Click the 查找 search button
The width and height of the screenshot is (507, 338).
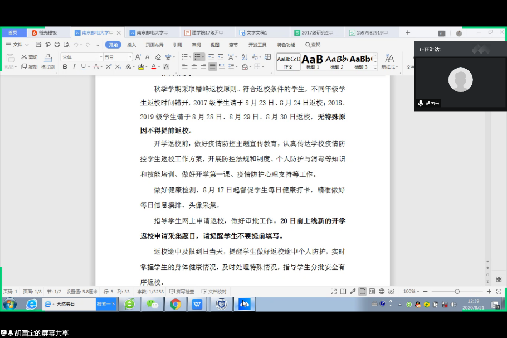[x=313, y=45]
